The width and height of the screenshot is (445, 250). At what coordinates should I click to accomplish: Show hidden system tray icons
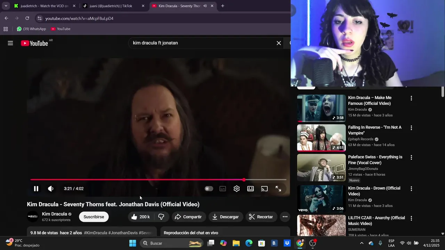click(362, 243)
